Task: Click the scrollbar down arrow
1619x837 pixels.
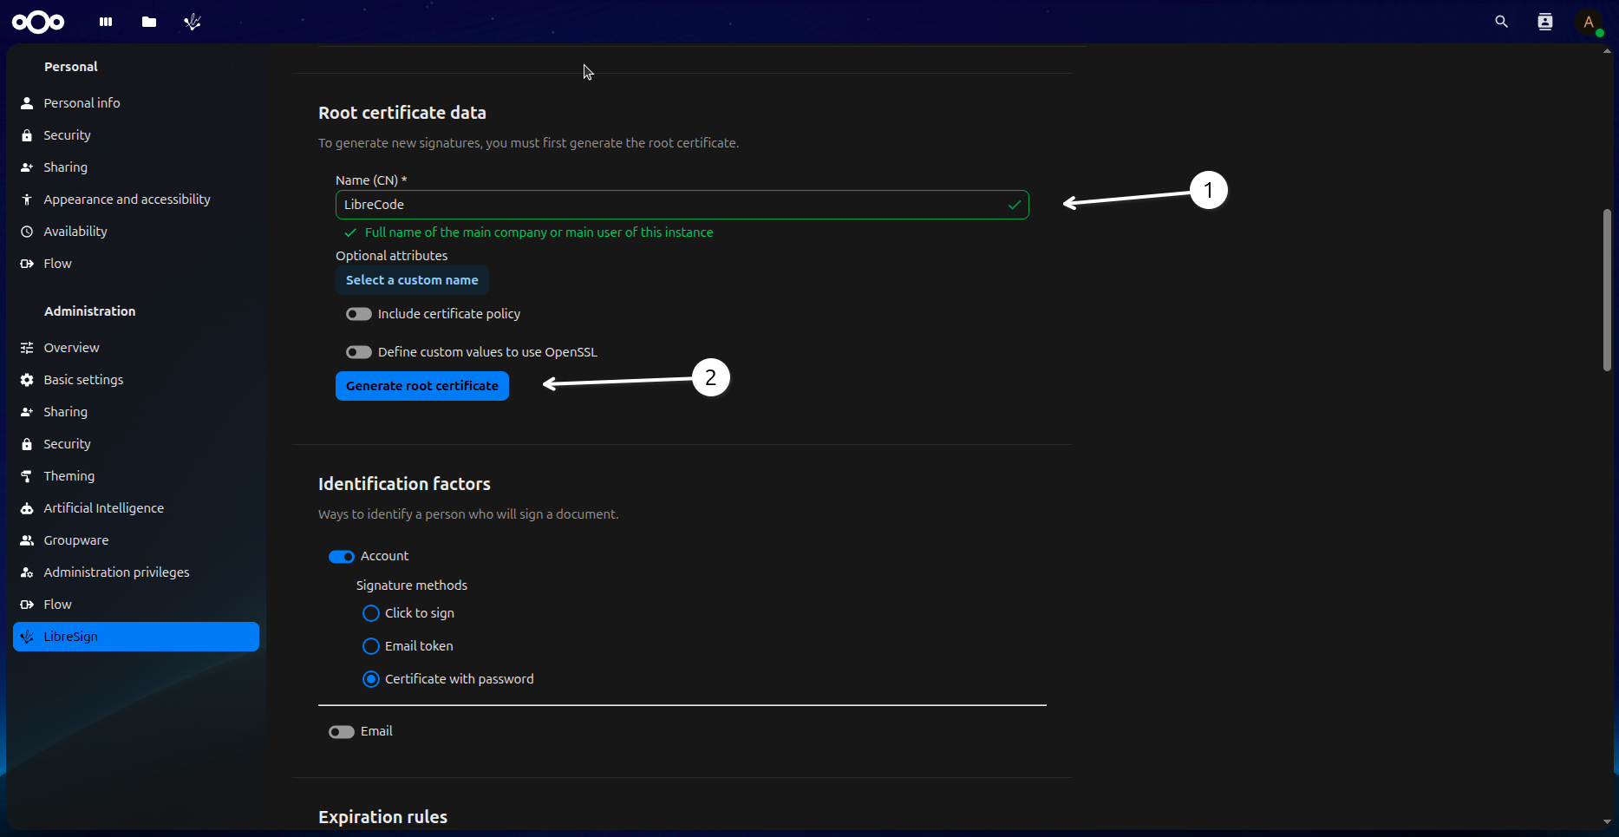Action: [1607, 822]
